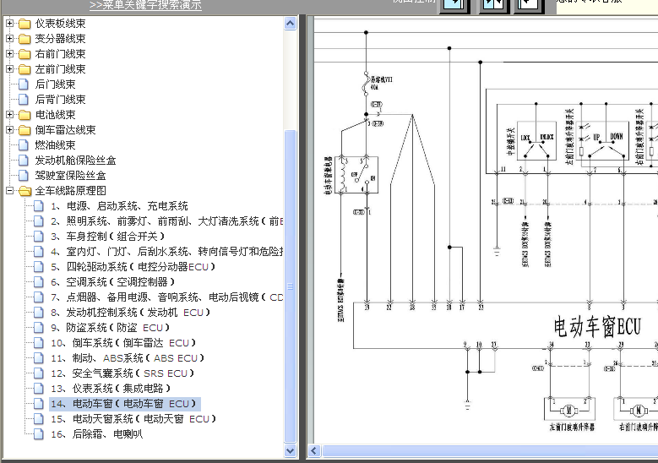Select the 仪表板线束 folder label
Image resolution: width=658 pixels, height=463 pixels.
[61, 24]
